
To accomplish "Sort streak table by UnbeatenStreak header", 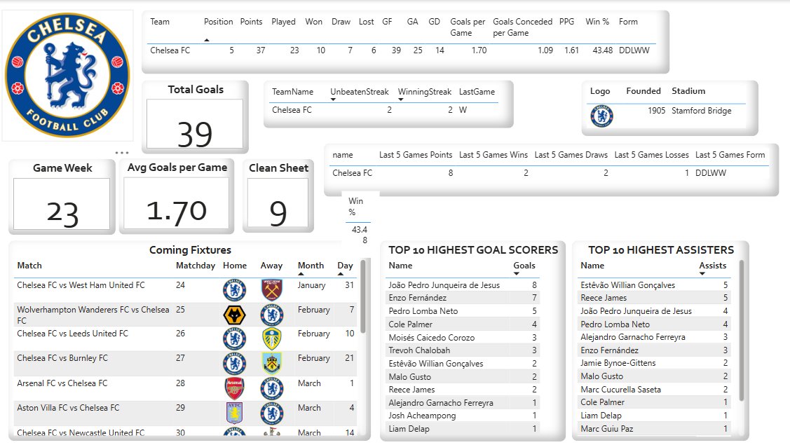I will click(359, 92).
